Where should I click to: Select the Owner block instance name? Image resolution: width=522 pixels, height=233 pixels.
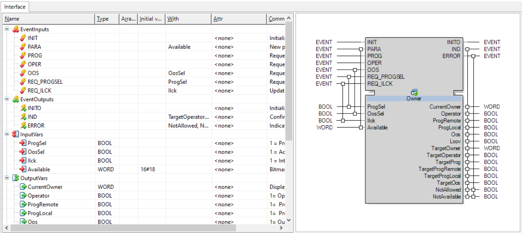click(414, 98)
